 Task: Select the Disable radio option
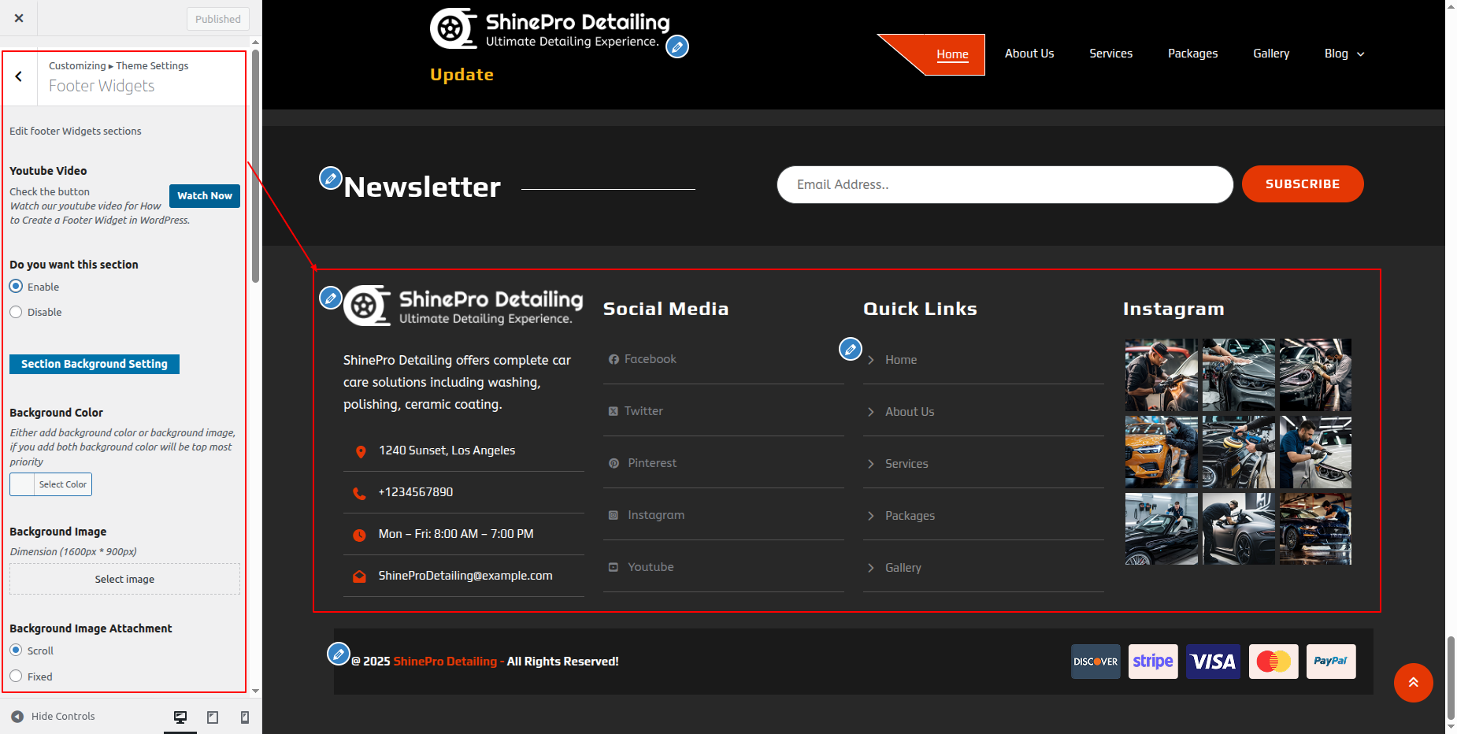click(x=16, y=312)
